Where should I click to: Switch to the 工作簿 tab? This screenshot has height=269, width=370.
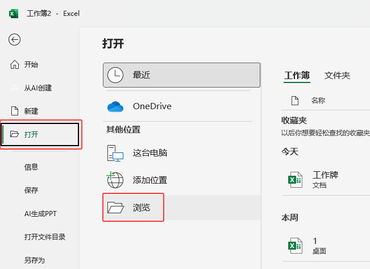[x=297, y=76]
